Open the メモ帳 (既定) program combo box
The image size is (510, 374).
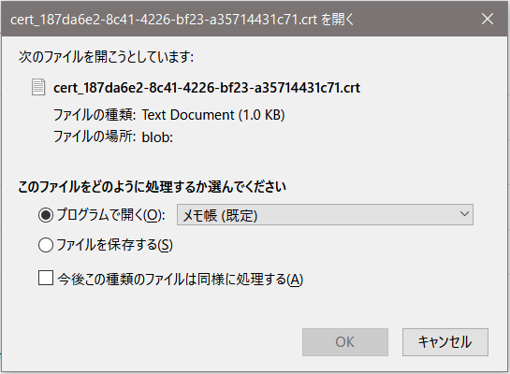point(325,215)
